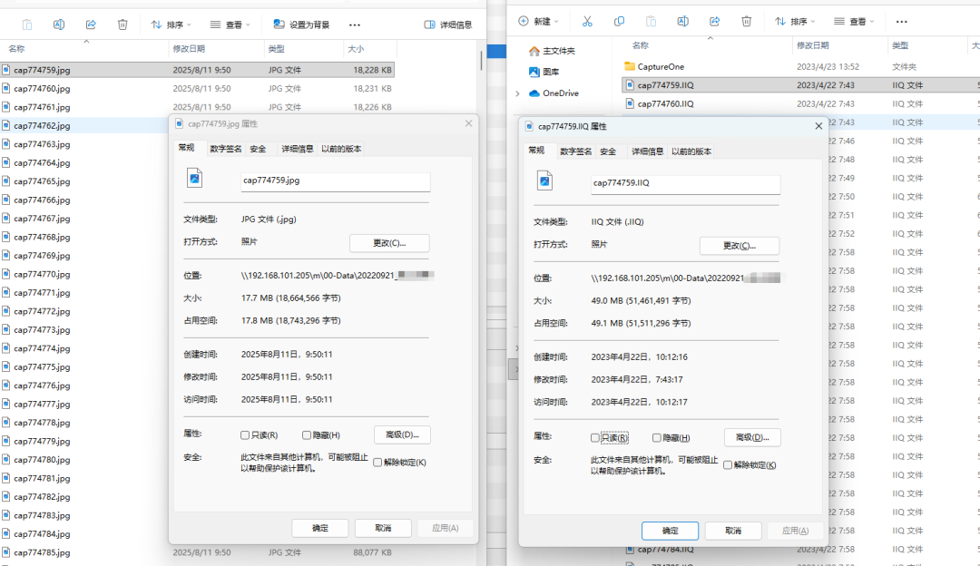This screenshot has height=566, width=980.
Task: Expand the OneDrive tree node chevron
Action: pyautogui.click(x=517, y=93)
